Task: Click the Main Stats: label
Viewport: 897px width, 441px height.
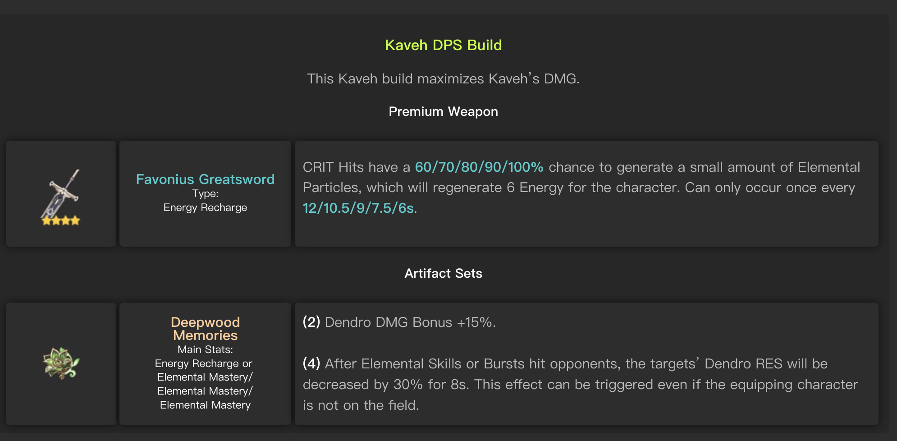Action: point(205,349)
